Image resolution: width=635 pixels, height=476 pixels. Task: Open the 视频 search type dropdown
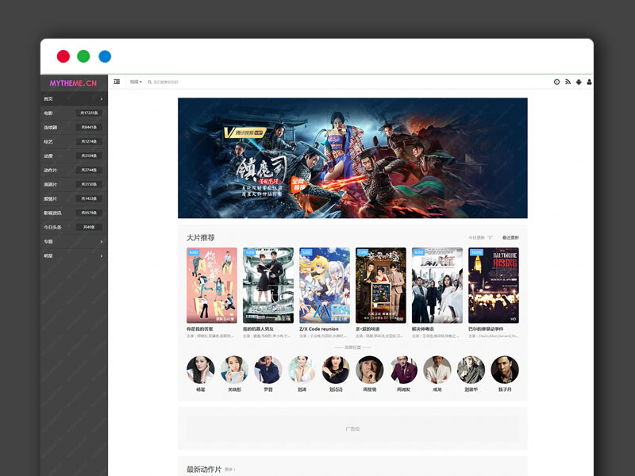pos(136,82)
